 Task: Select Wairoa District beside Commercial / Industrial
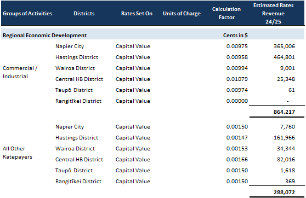click(x=75, y=68)
